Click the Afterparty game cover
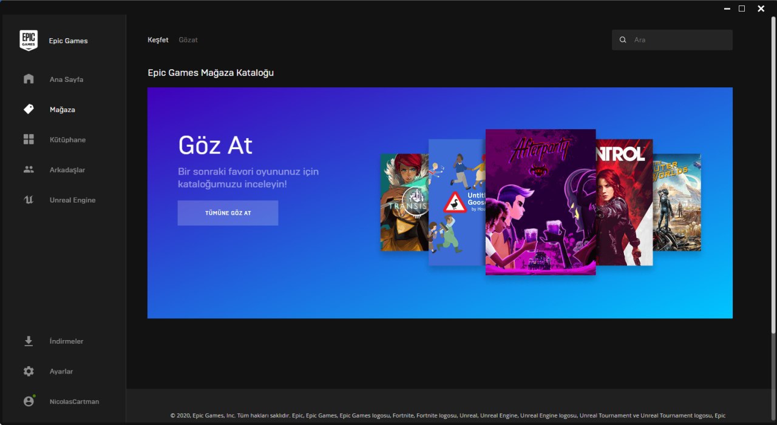The image size is (777, 425). pyautogui.click(x=540, y=202)
